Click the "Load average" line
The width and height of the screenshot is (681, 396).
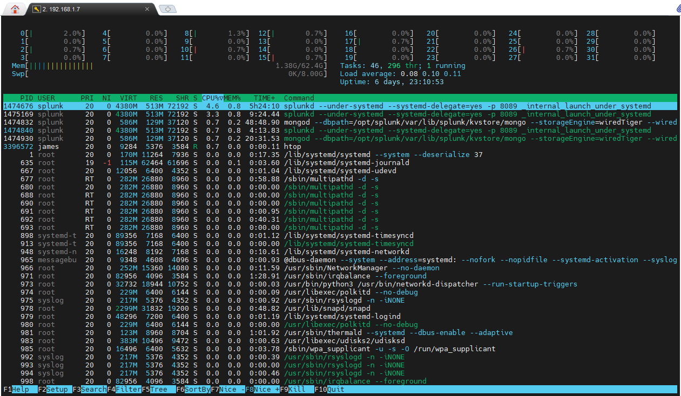click(401, 74)
